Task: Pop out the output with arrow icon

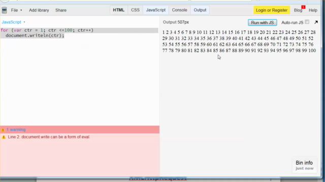Action: coord(316,22)
